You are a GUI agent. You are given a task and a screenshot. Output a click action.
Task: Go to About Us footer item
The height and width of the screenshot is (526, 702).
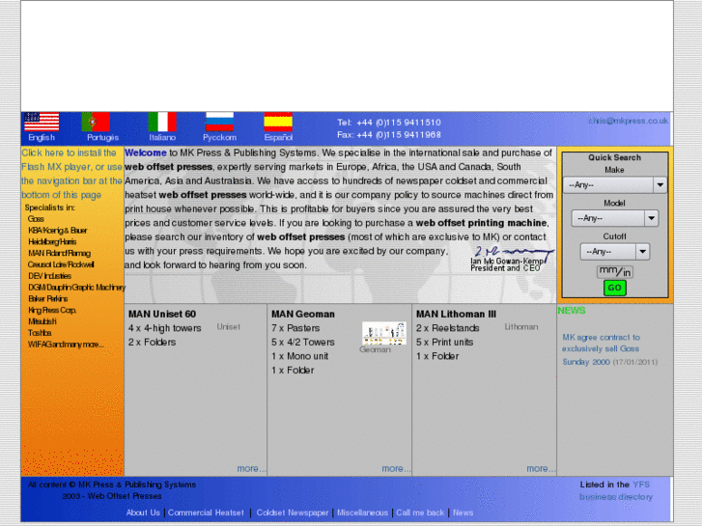coord(143,512)
